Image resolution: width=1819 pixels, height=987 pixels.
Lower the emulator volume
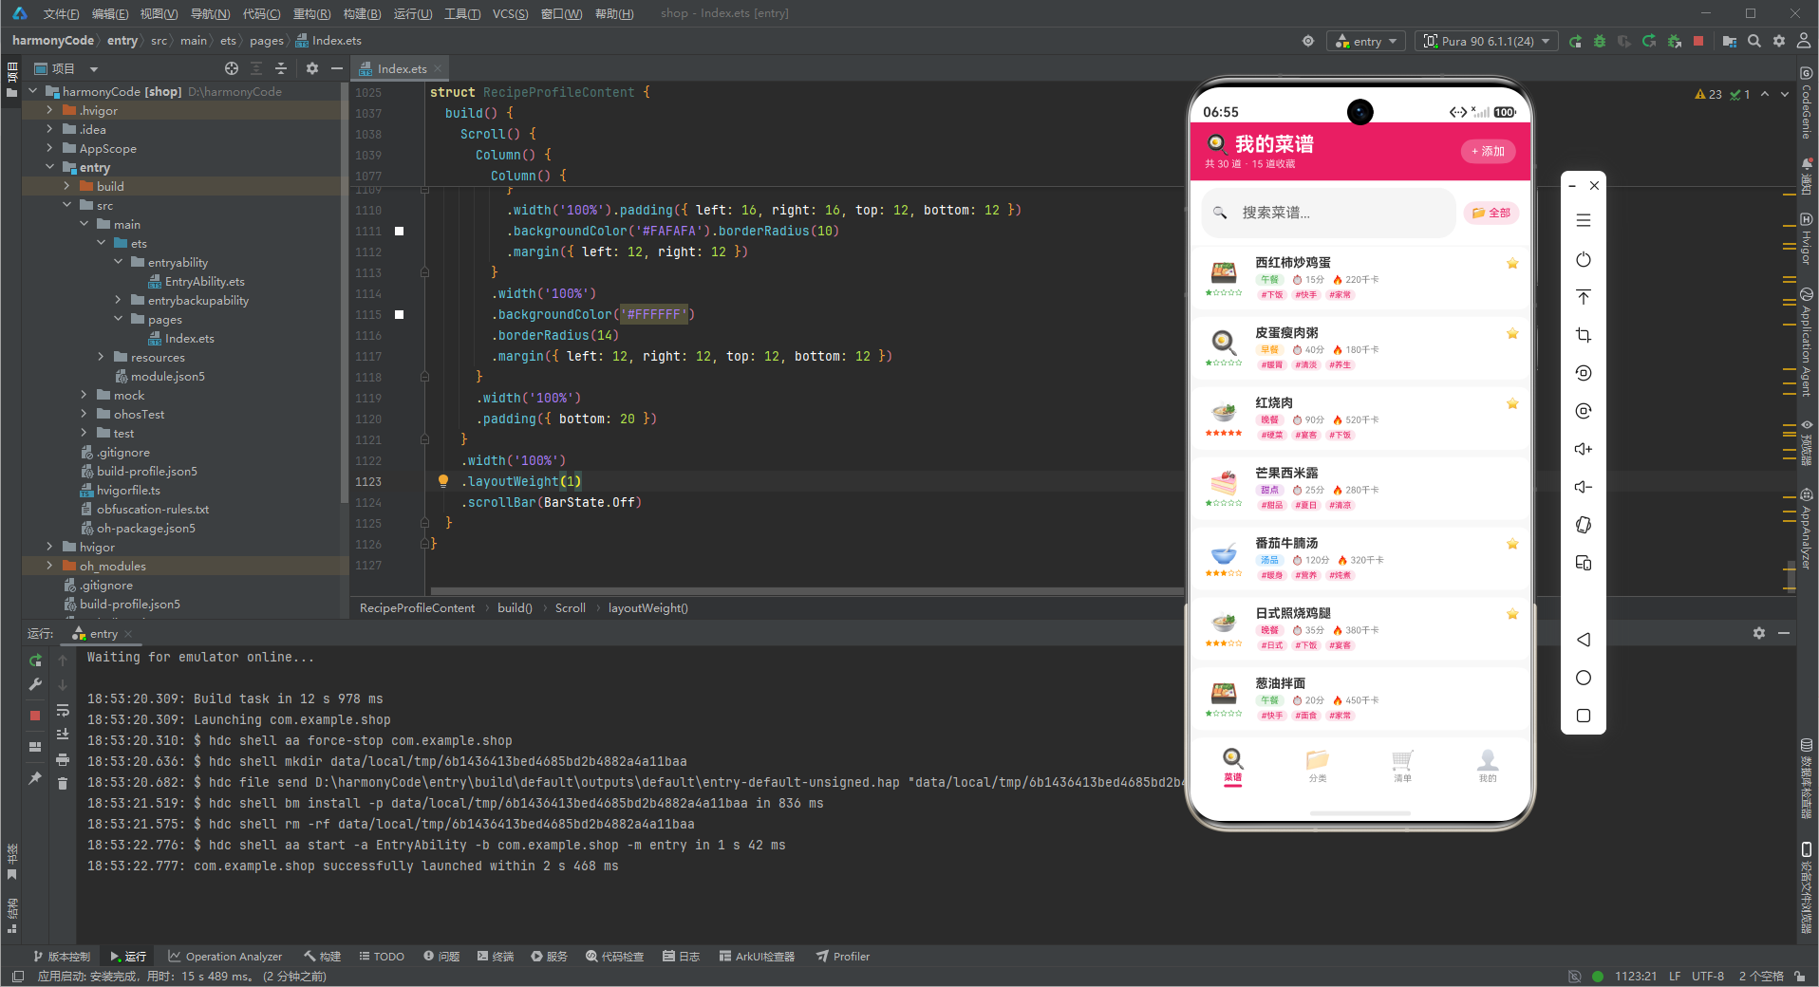[1584, 487]
